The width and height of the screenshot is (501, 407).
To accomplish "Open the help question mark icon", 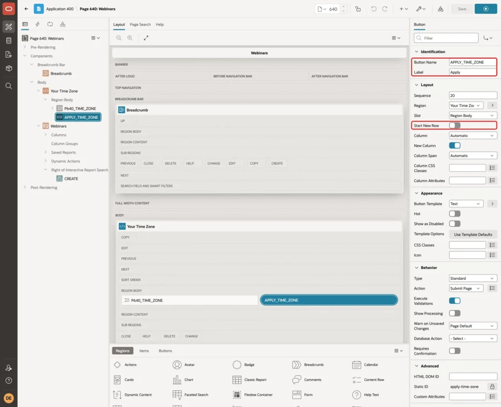I will coord(9,381).
